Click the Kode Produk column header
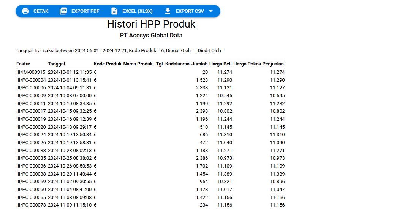This screenshot has width=397, height=210. tap(108, 64)
